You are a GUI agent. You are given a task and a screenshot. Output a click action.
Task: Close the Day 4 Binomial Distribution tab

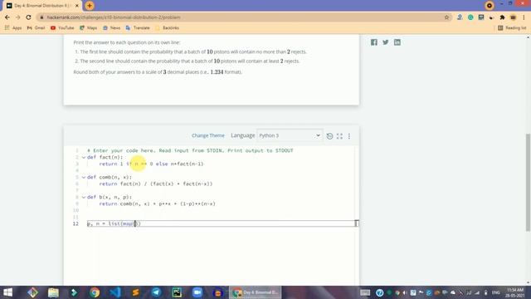(77, 6)
